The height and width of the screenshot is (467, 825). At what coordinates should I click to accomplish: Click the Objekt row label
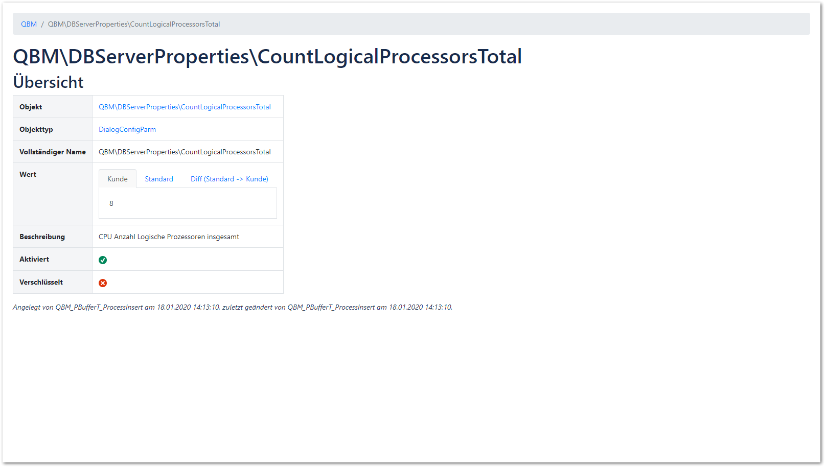[x=31, y=107]
